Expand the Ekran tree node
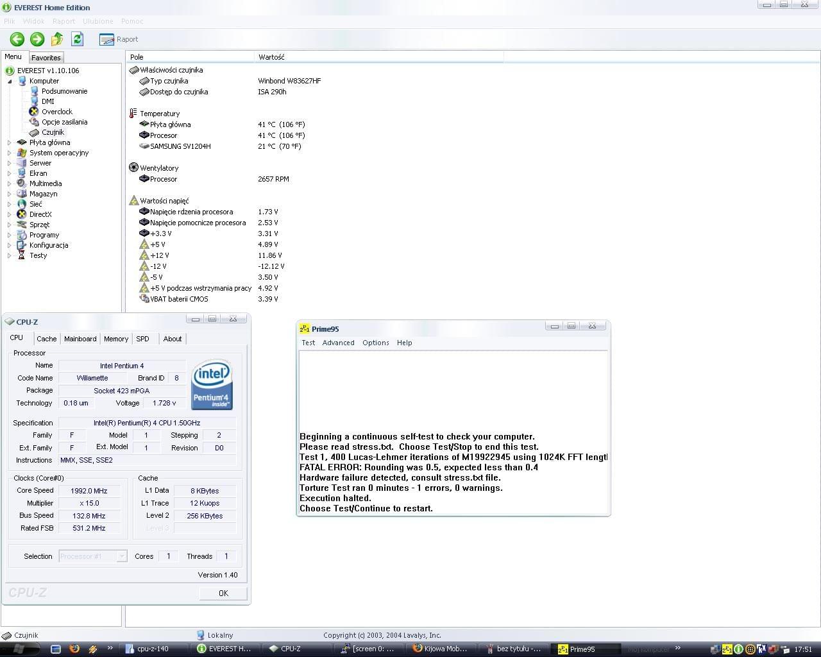This screenshot has height=657, width=821. pyautogui.click(x=10, y=173)
